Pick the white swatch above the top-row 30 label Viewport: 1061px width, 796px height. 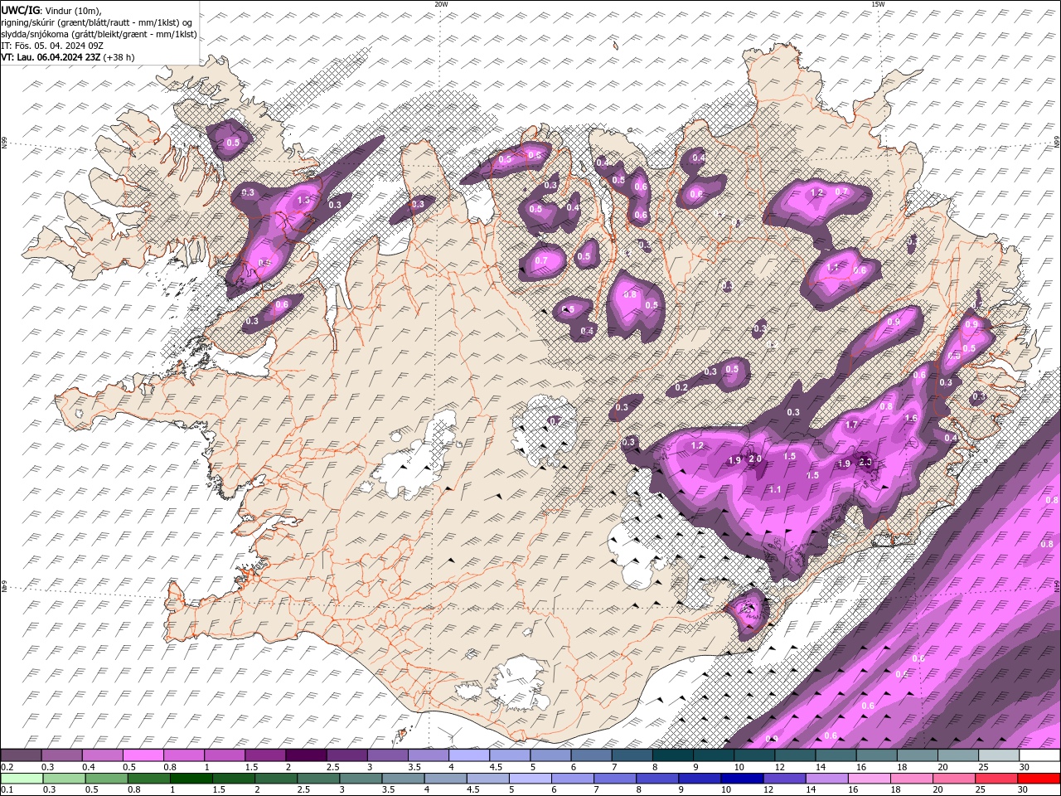[1039, 755]
